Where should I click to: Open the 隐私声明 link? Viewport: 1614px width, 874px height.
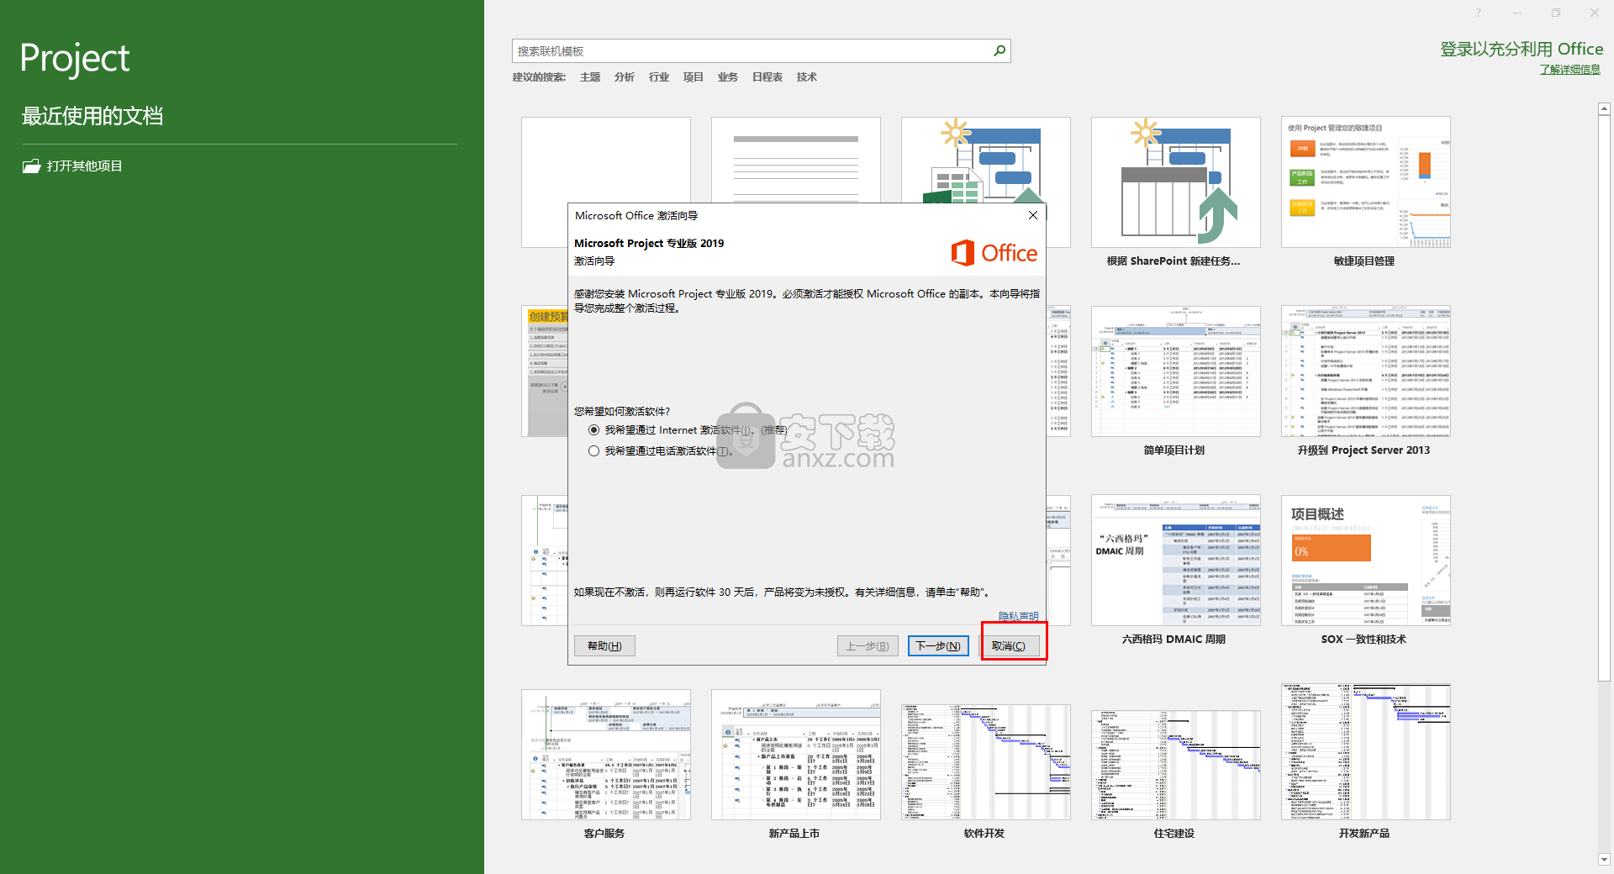[x=1018, y=616]
